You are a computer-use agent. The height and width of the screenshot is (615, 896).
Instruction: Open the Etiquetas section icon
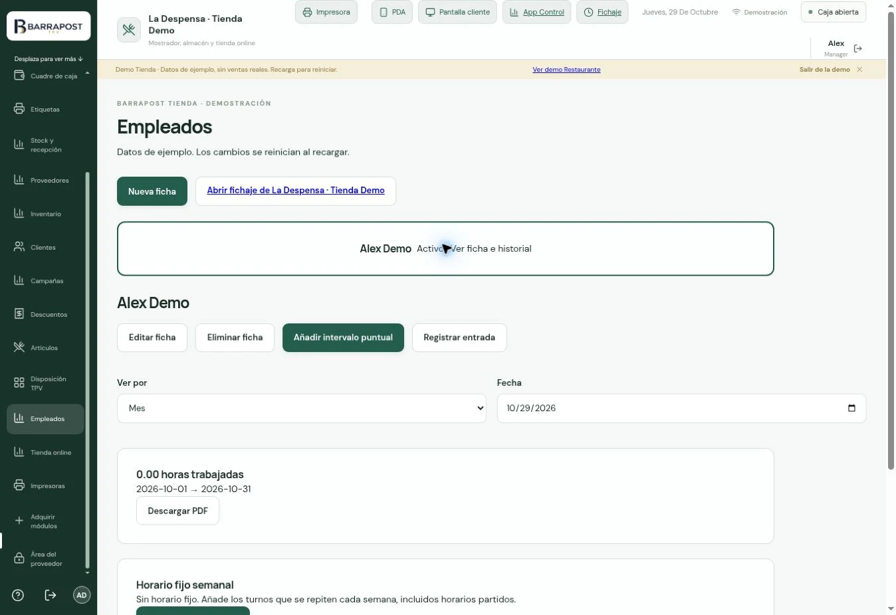point(19,109)
